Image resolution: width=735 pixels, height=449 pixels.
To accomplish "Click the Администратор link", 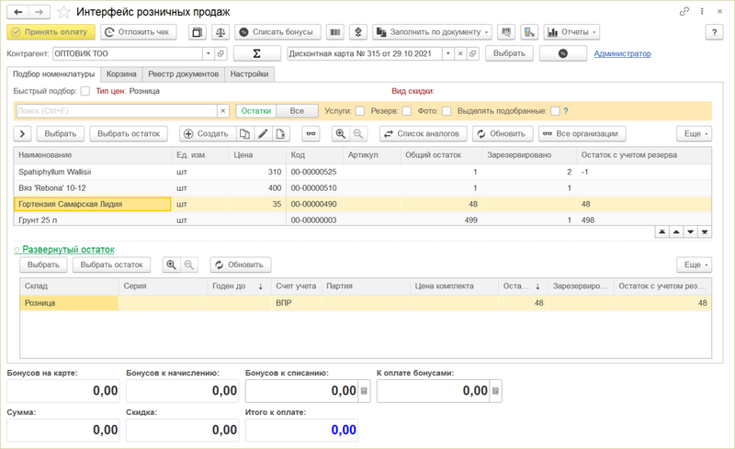I will [622, 53].
